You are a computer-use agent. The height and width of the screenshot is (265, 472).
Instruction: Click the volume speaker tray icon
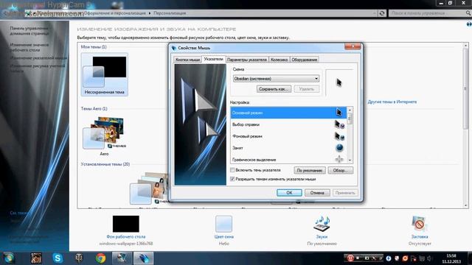coord(429,258)
